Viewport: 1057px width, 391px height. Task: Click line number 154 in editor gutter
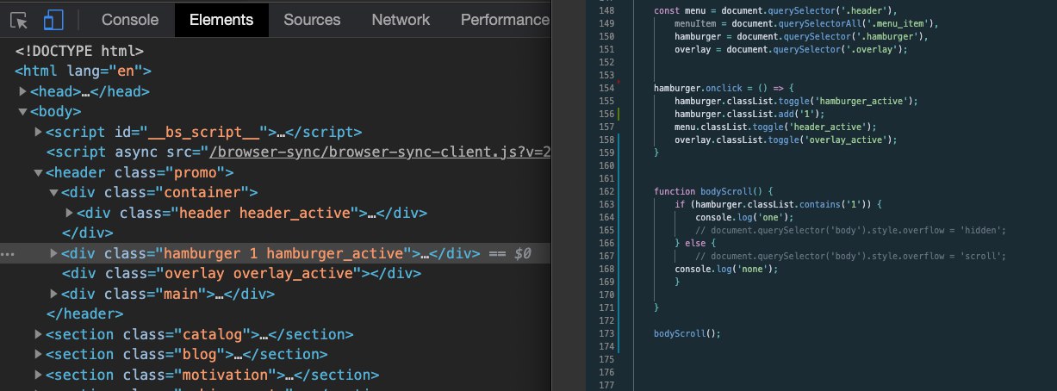click(607, 88)
